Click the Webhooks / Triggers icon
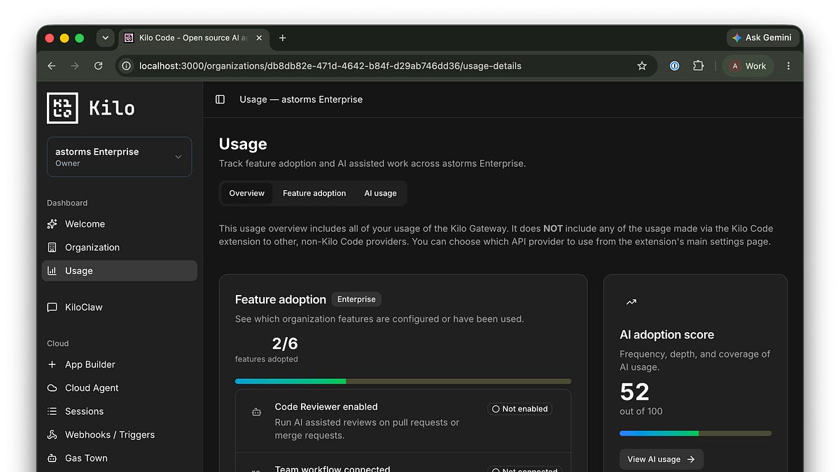 pos(52,435)
